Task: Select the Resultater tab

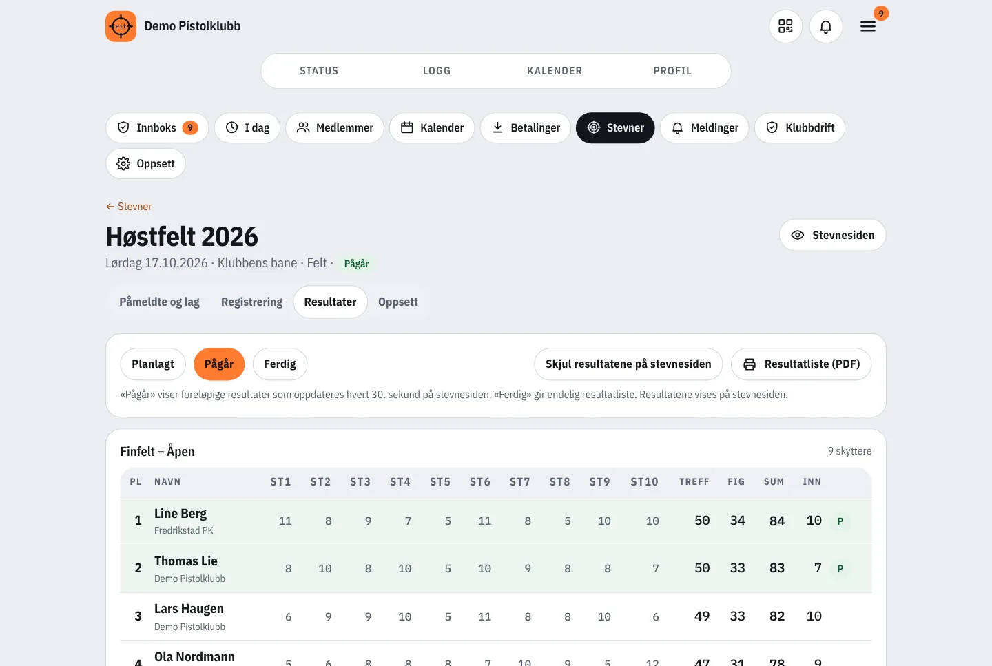Action: [x=331, y=302]
